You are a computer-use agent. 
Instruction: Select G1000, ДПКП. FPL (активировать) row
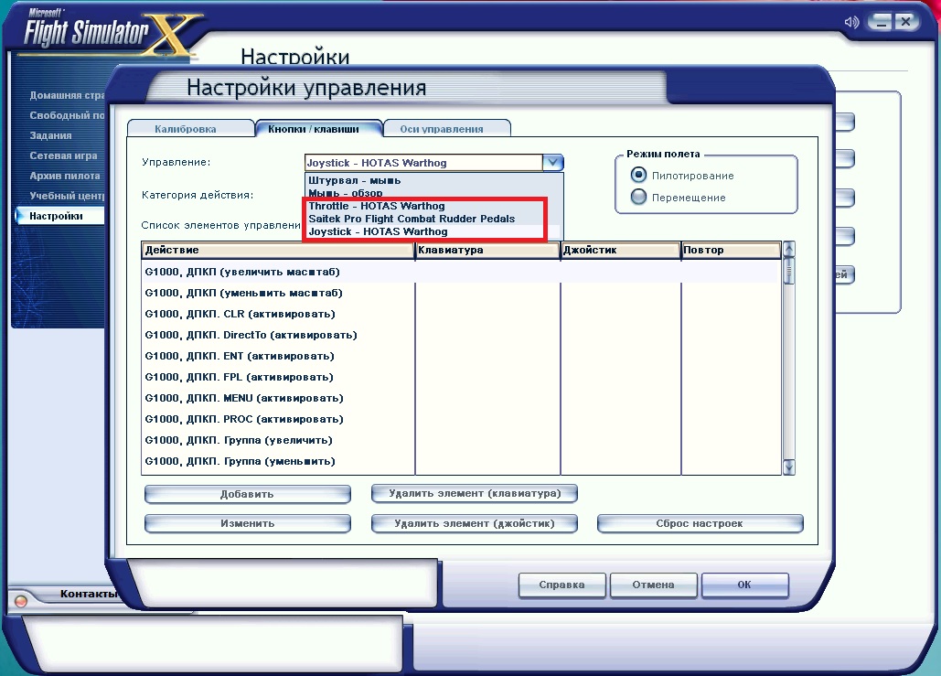461,377
